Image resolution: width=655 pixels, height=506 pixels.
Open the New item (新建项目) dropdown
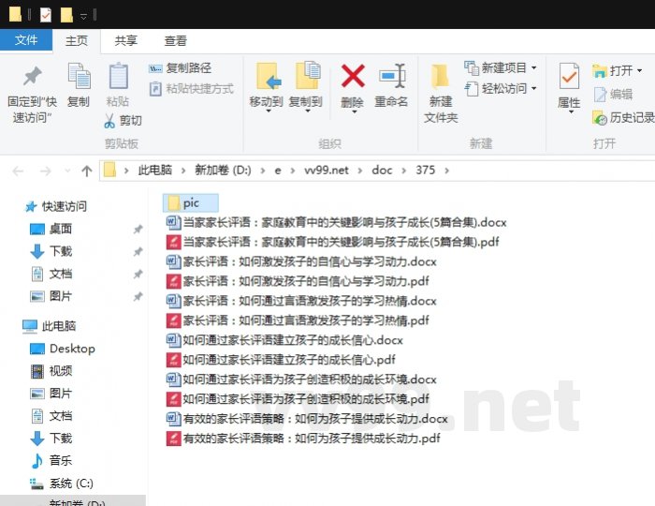500,67
